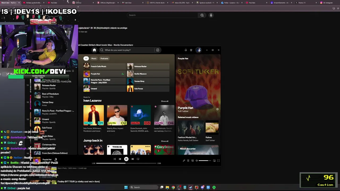Open Connect to a device icon
Image resolution: width=340 pixels, height=191 pixels.
(x=192, y=160)
